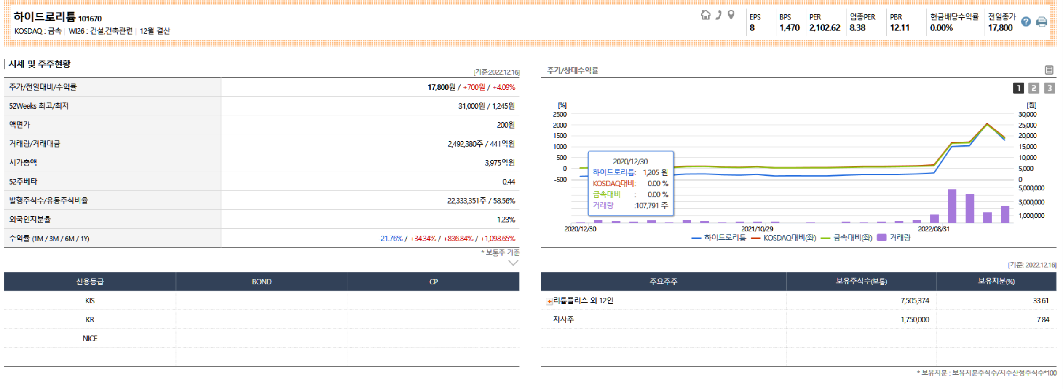Image resolution: width=1063 pixels, height=389 pixels.
Task: Click the 시세 및 주주현황 section heading
Action: [40, 64]
